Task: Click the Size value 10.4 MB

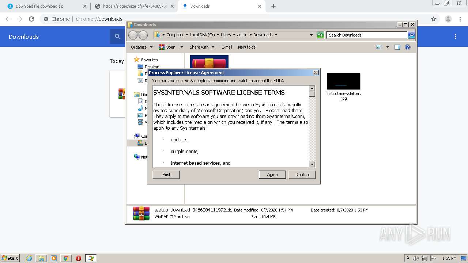Action: pyautogui.click(x=269, y=217)
